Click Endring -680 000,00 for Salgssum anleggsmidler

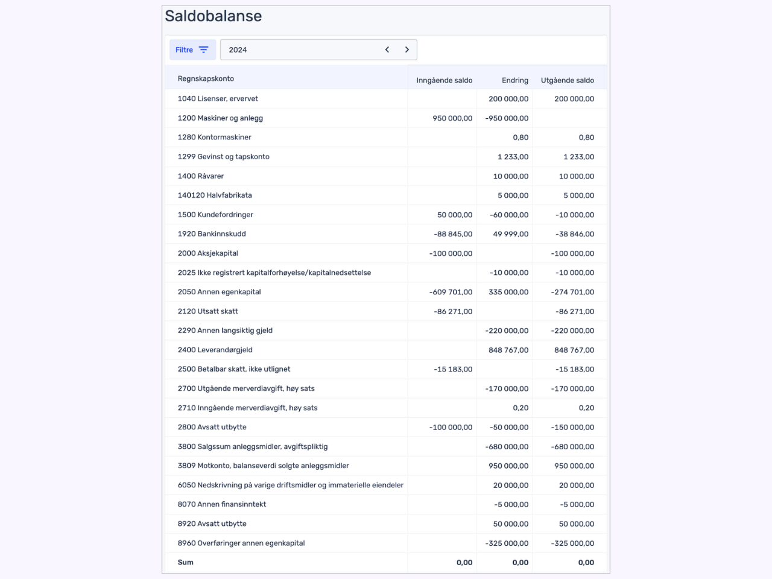point(507,446)
